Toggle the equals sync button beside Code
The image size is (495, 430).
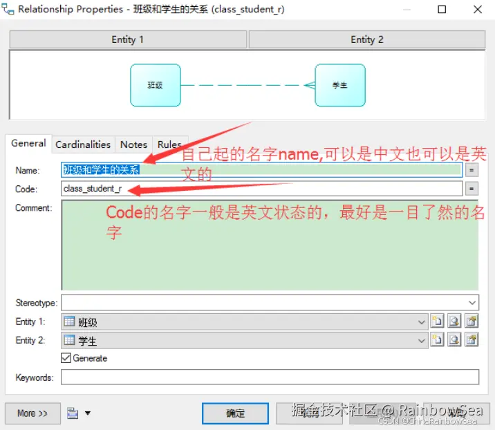[471, 189]
